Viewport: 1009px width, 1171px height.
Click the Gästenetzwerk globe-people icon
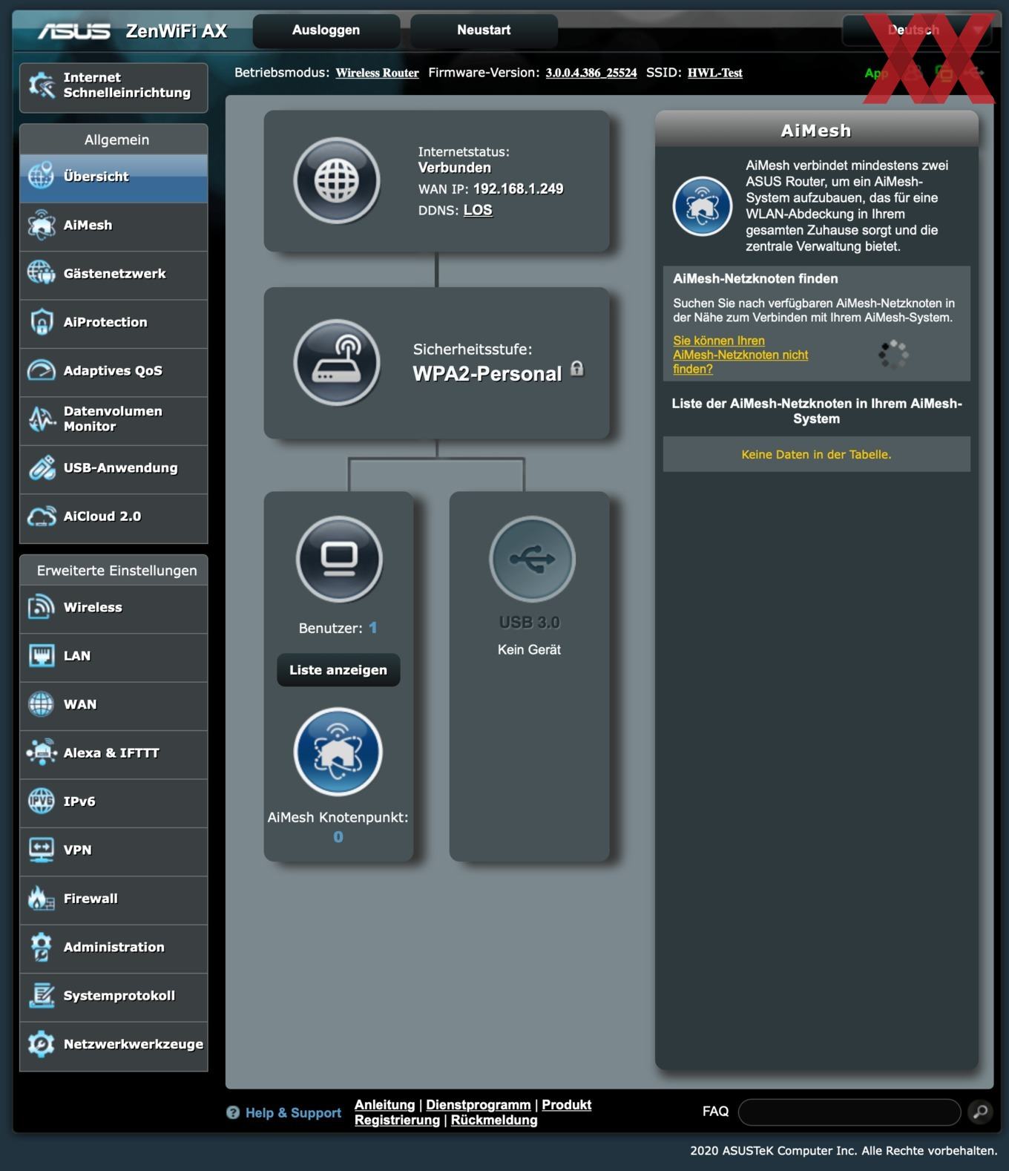coord(42,274)
